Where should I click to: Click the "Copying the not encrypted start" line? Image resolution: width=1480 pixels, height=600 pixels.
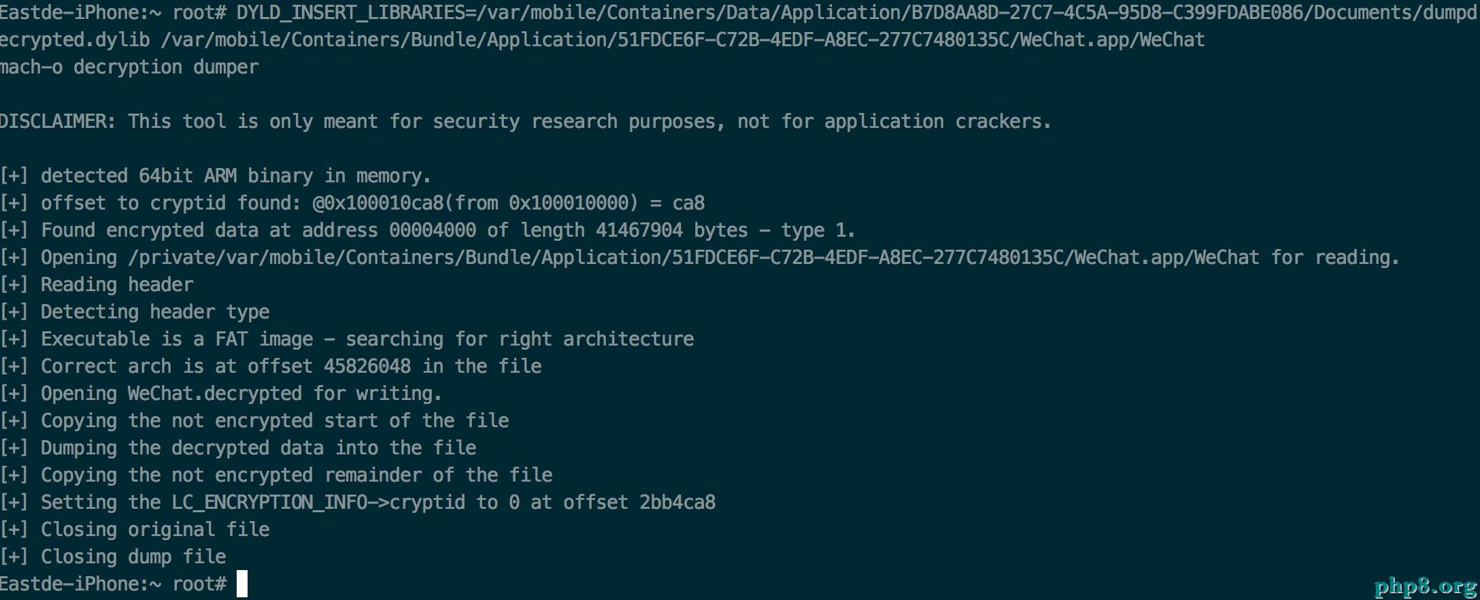275,421
